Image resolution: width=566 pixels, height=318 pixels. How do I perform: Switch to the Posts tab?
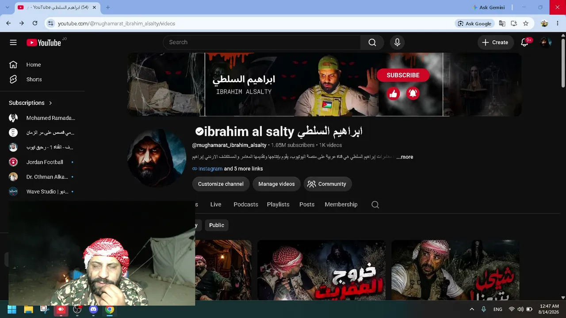coord(307,204)
